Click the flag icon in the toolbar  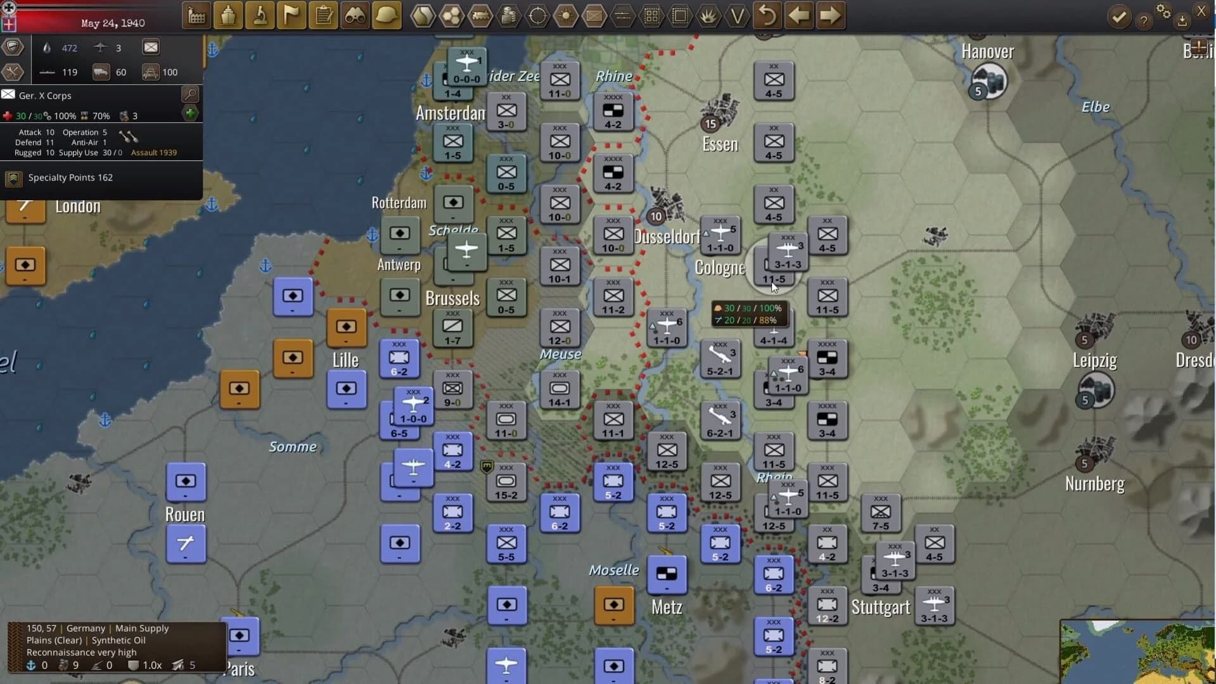click(x=291, y=15)
